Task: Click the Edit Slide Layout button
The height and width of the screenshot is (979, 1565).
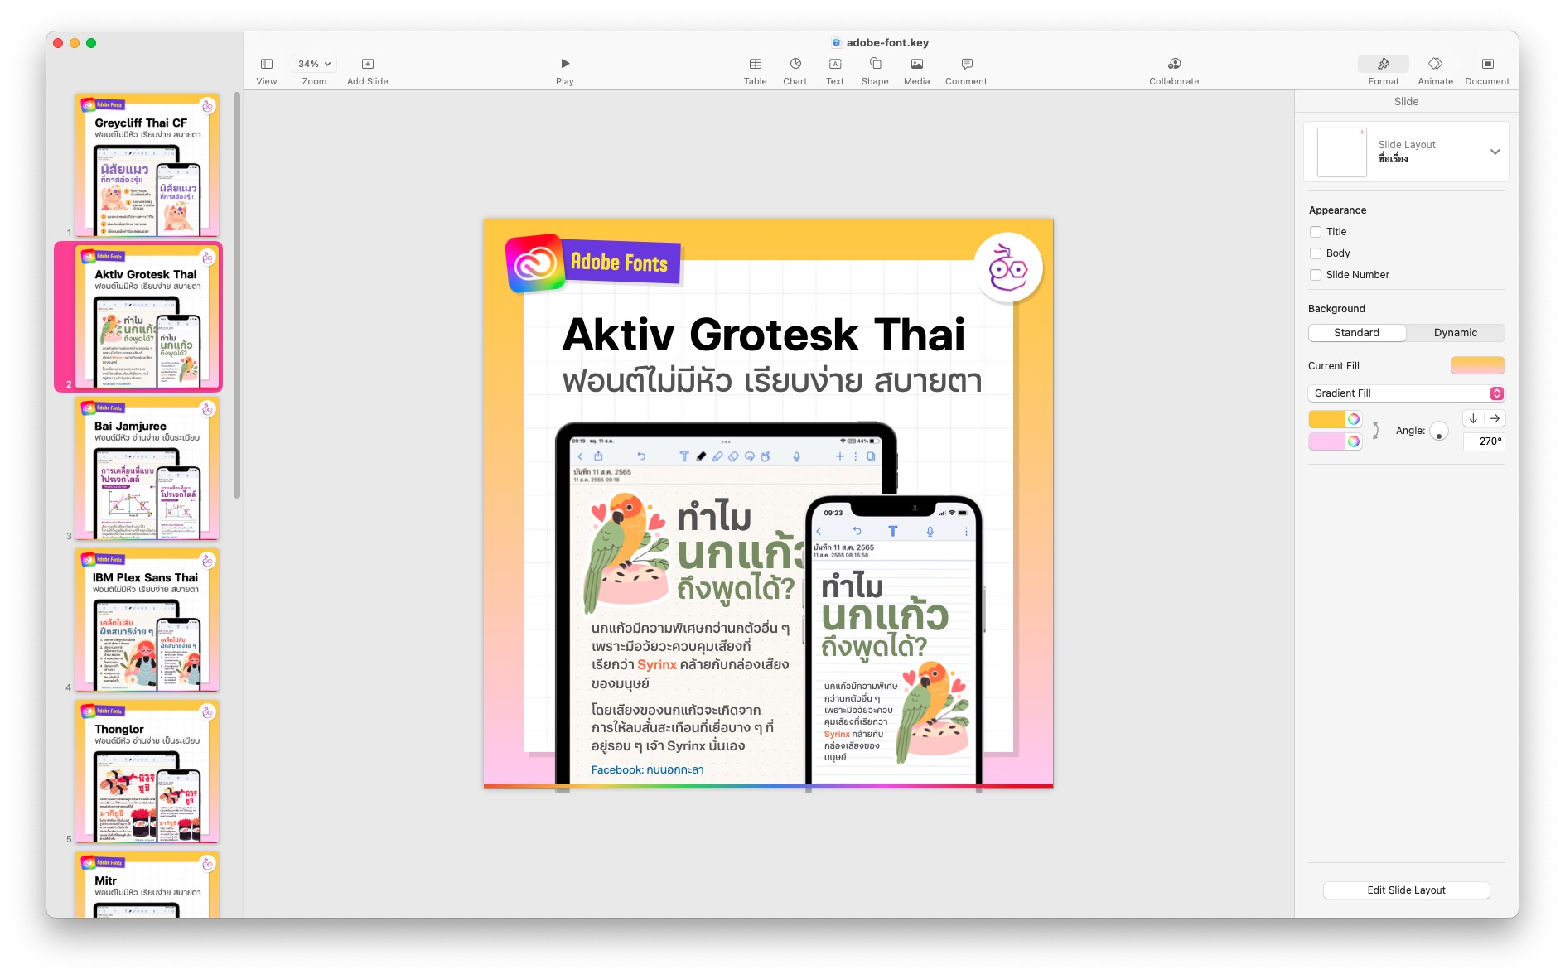Action: point(1406,890)
